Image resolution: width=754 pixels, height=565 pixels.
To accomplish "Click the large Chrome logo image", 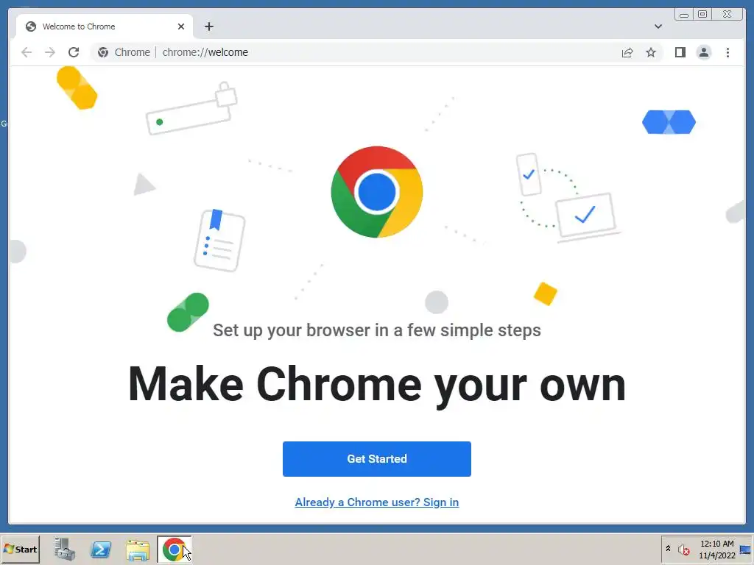I will point(377,192).
